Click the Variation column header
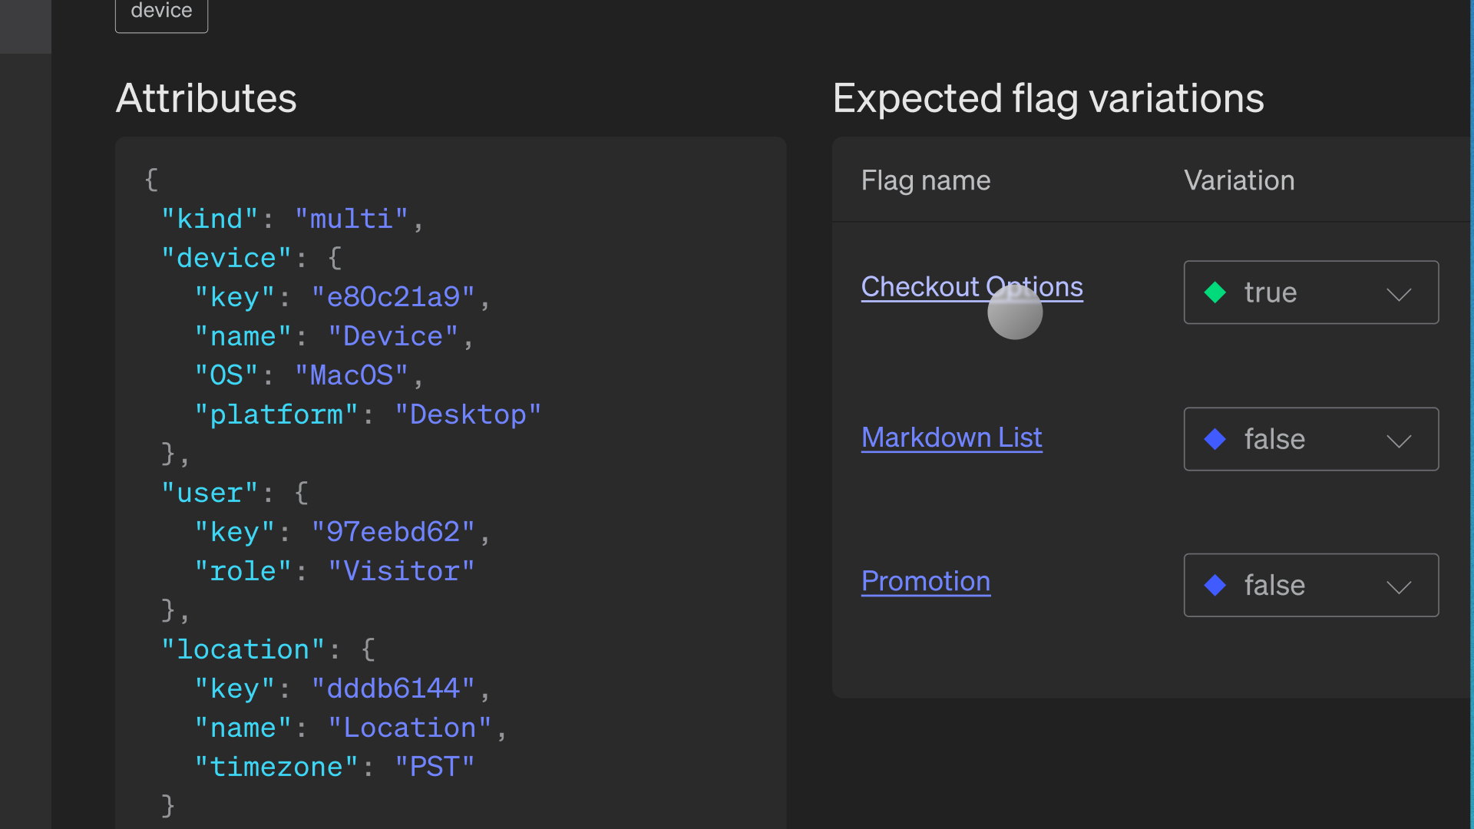The image size is (1474, 829). tap(1238, 181)
